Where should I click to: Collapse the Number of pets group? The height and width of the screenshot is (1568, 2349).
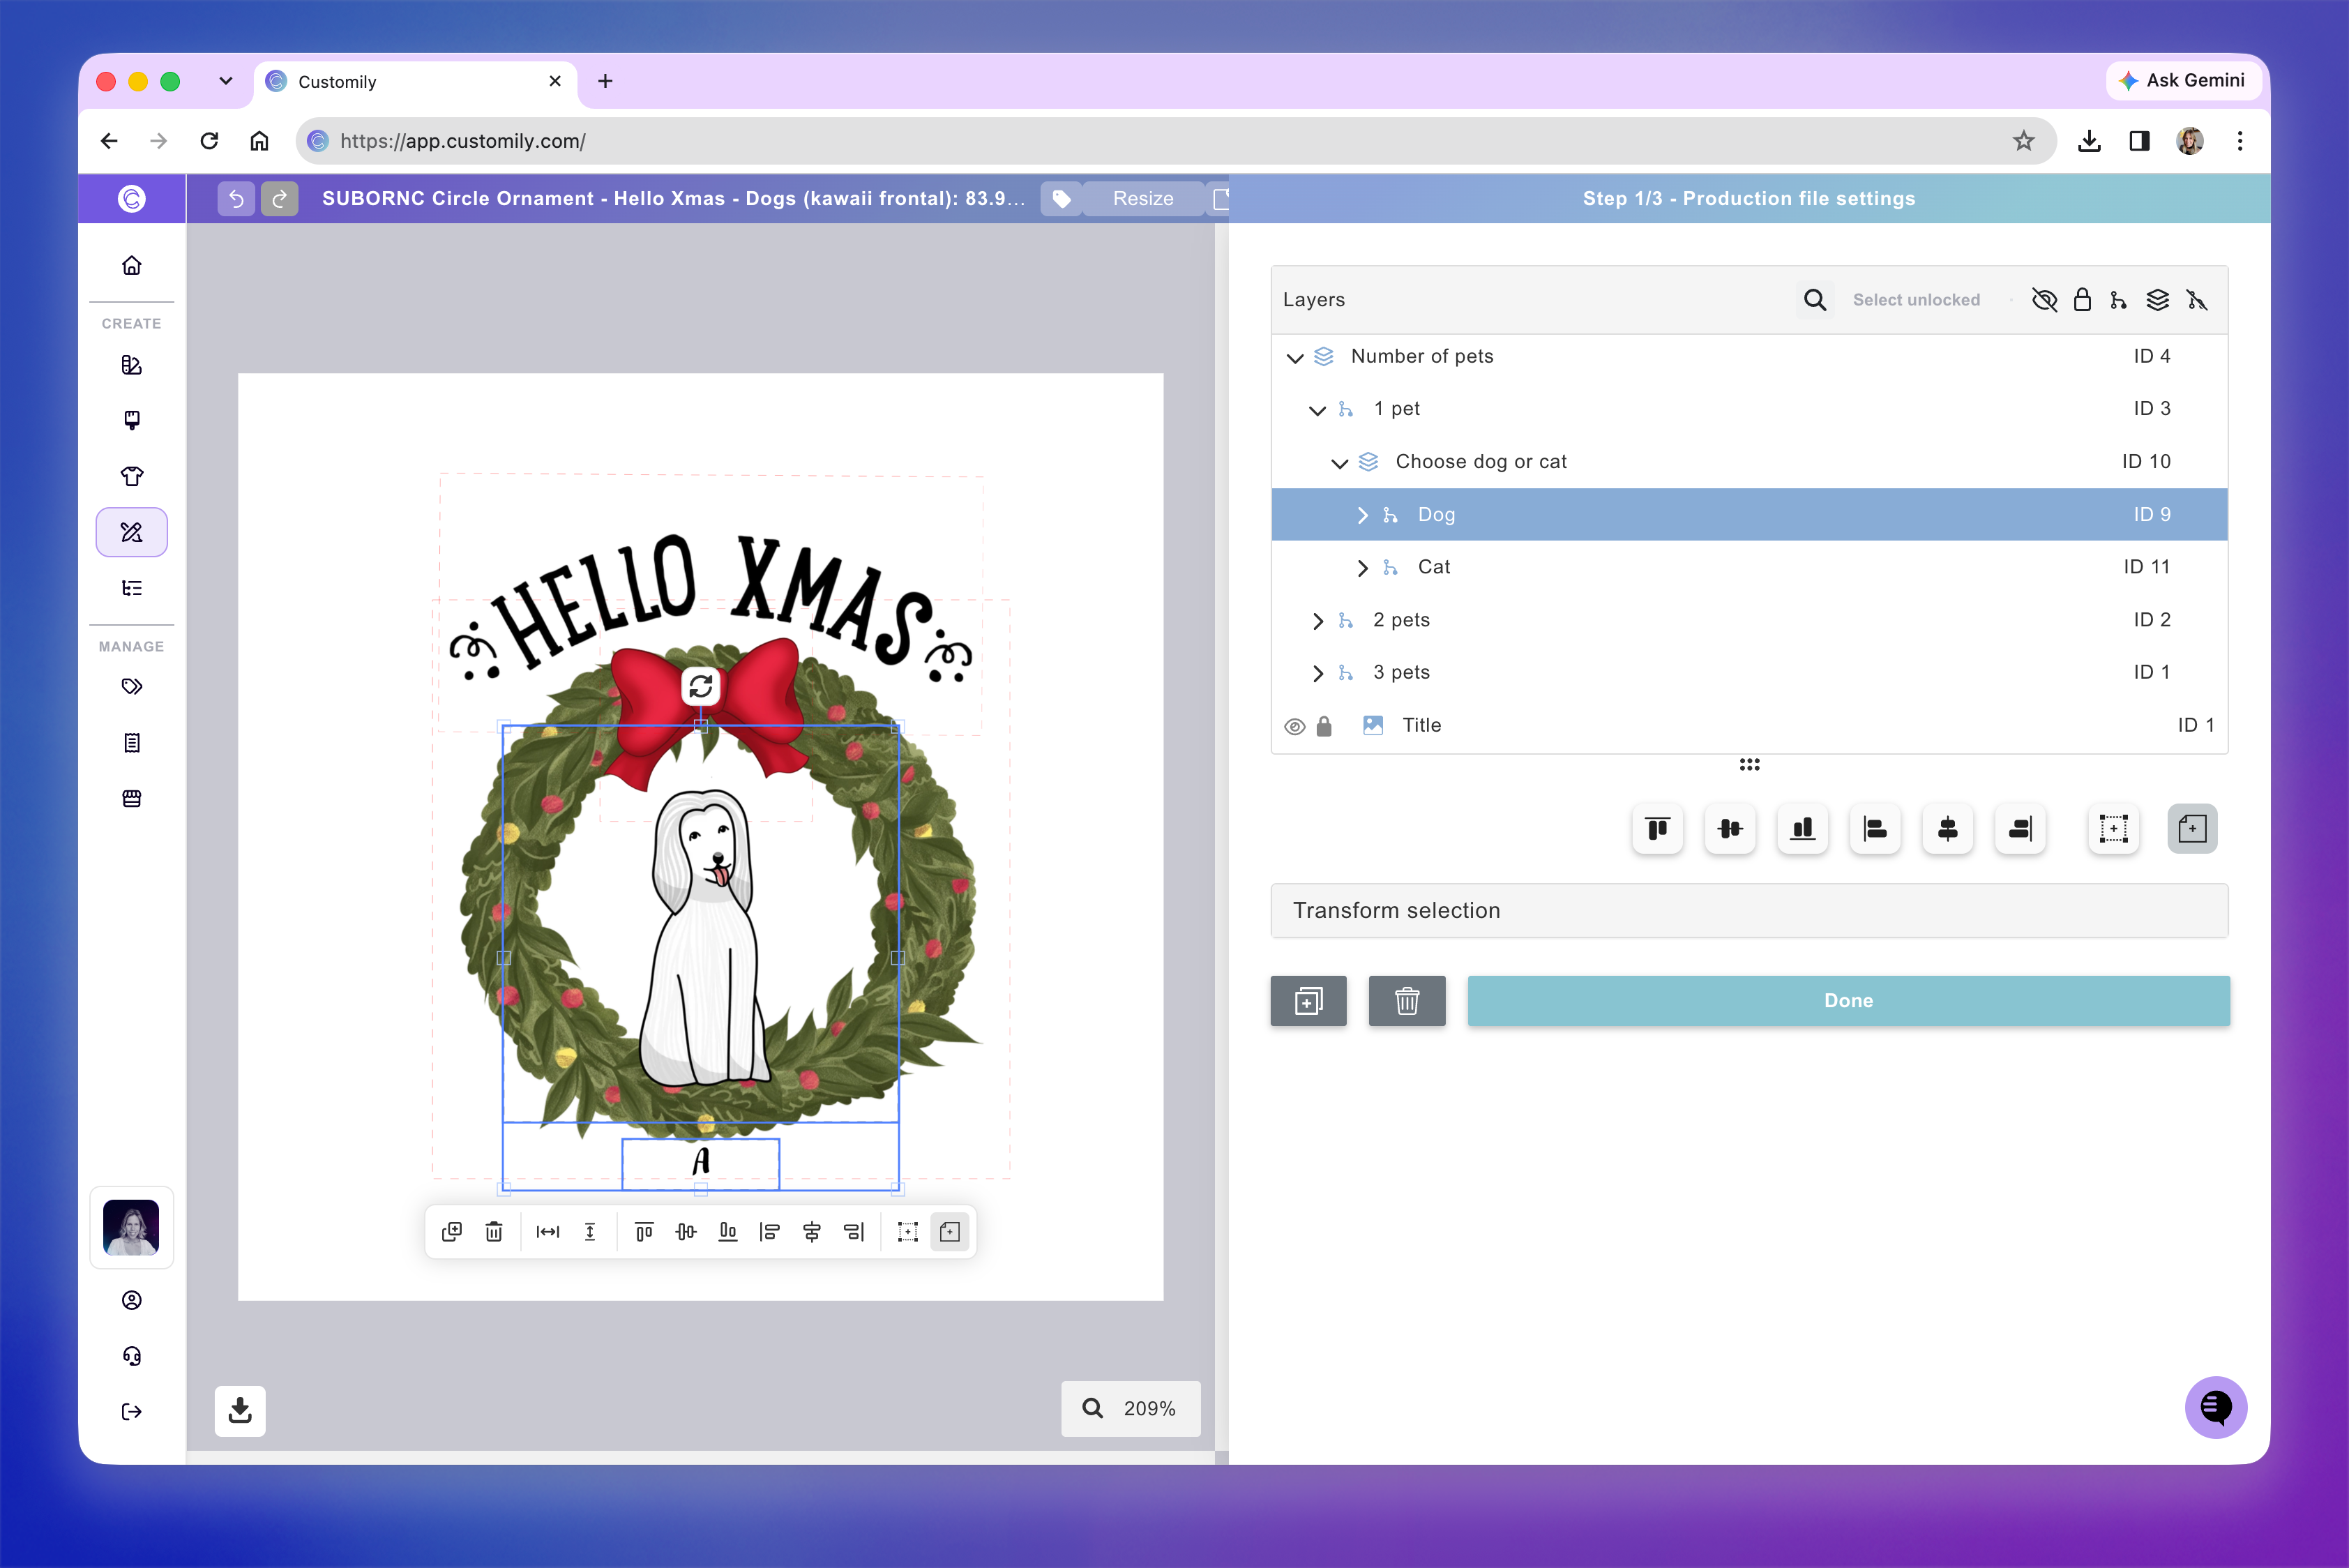point(1295,357)
